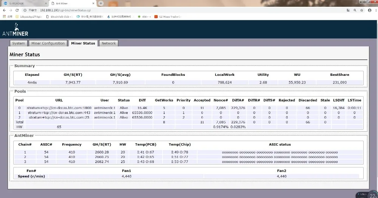Close the Ant Miner browser tab

point(93,3)
